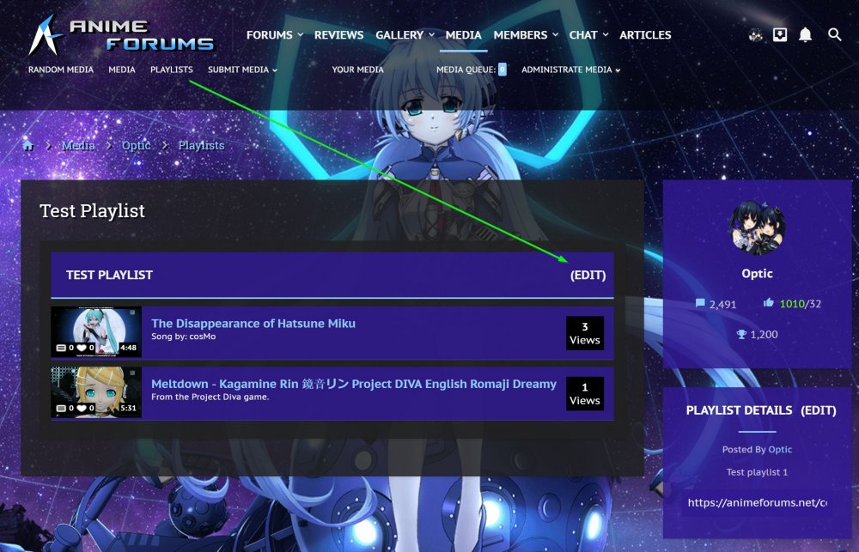Open the search magnifier icon
Viewport: 859px width, 552px height.
click(x=834, y=34)
